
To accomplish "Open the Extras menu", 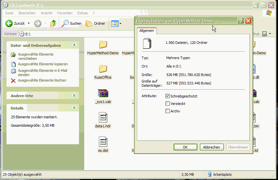I will 83,13.
